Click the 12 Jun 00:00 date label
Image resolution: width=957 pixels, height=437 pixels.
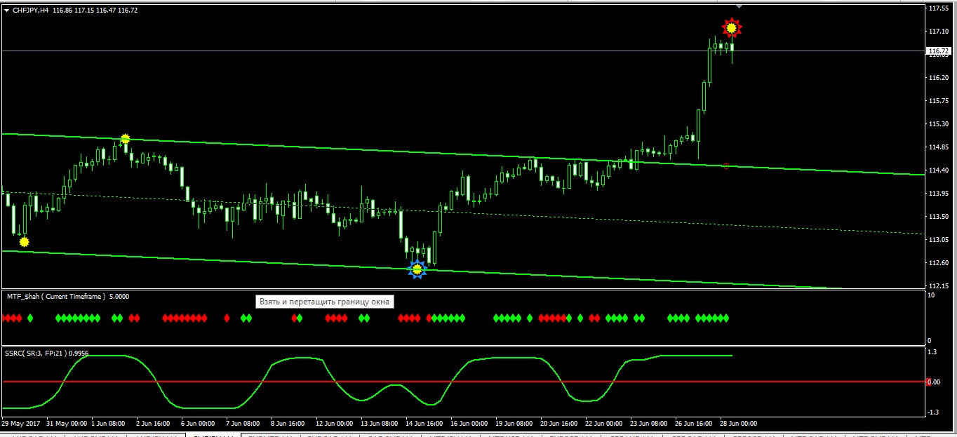(x=334, y=424)
